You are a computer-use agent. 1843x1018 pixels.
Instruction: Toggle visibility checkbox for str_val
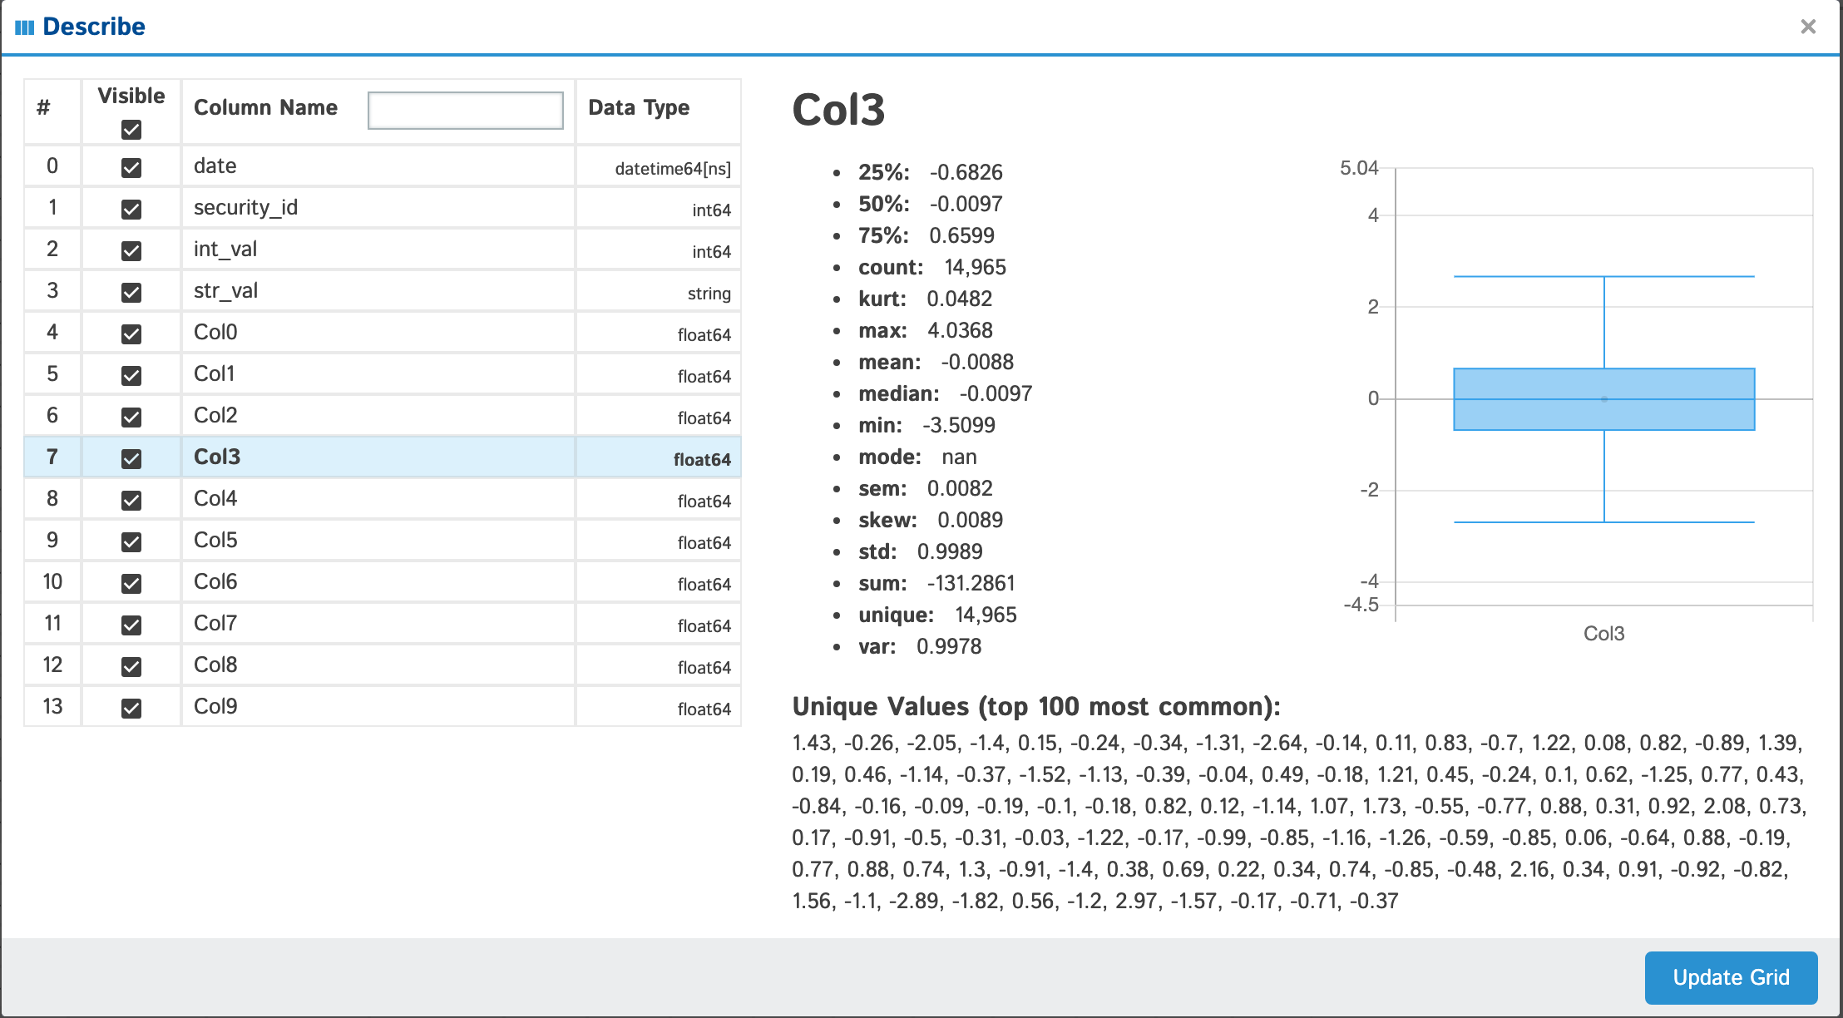tap(131, 292)
